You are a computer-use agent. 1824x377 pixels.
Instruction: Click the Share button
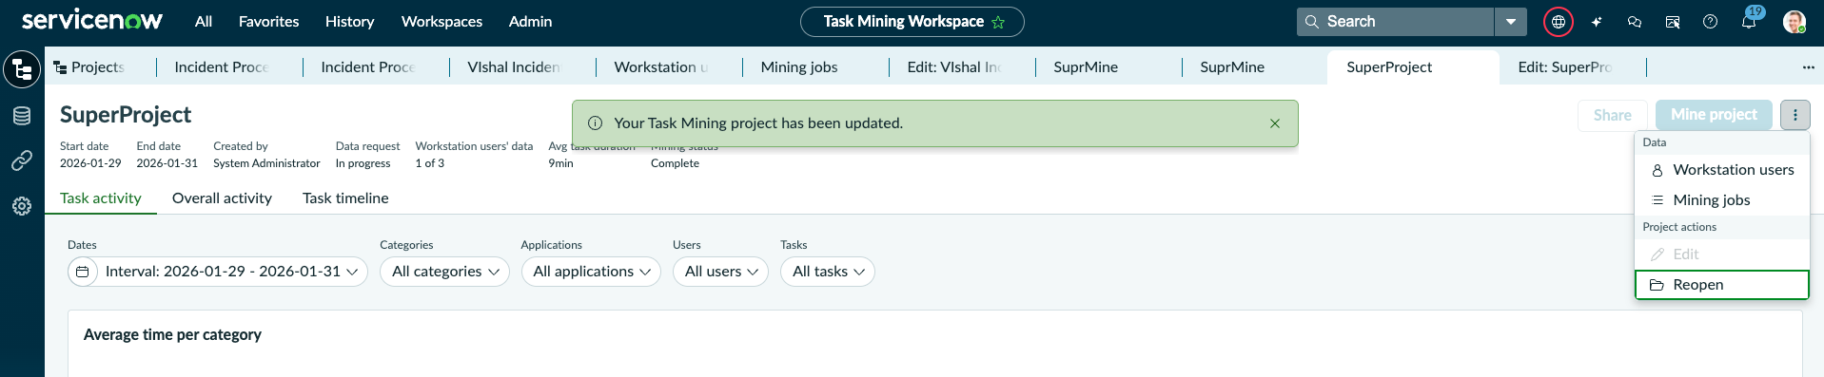point(1612,115)
